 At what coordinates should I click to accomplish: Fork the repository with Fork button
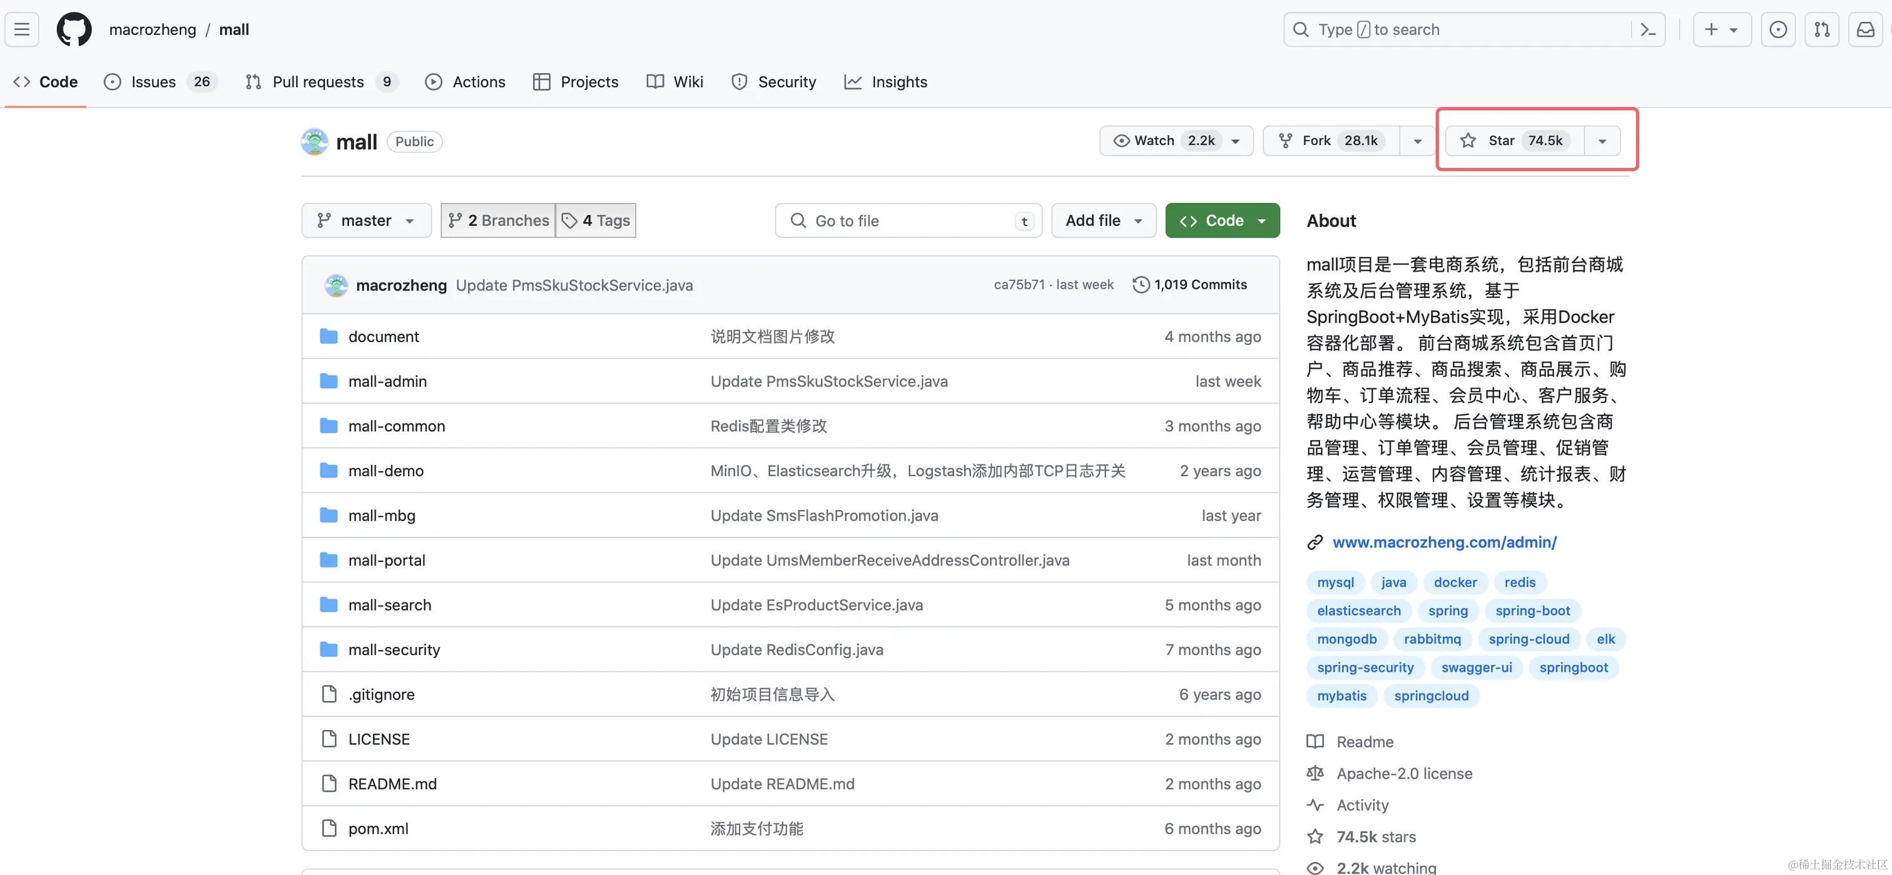point(1331,141)
